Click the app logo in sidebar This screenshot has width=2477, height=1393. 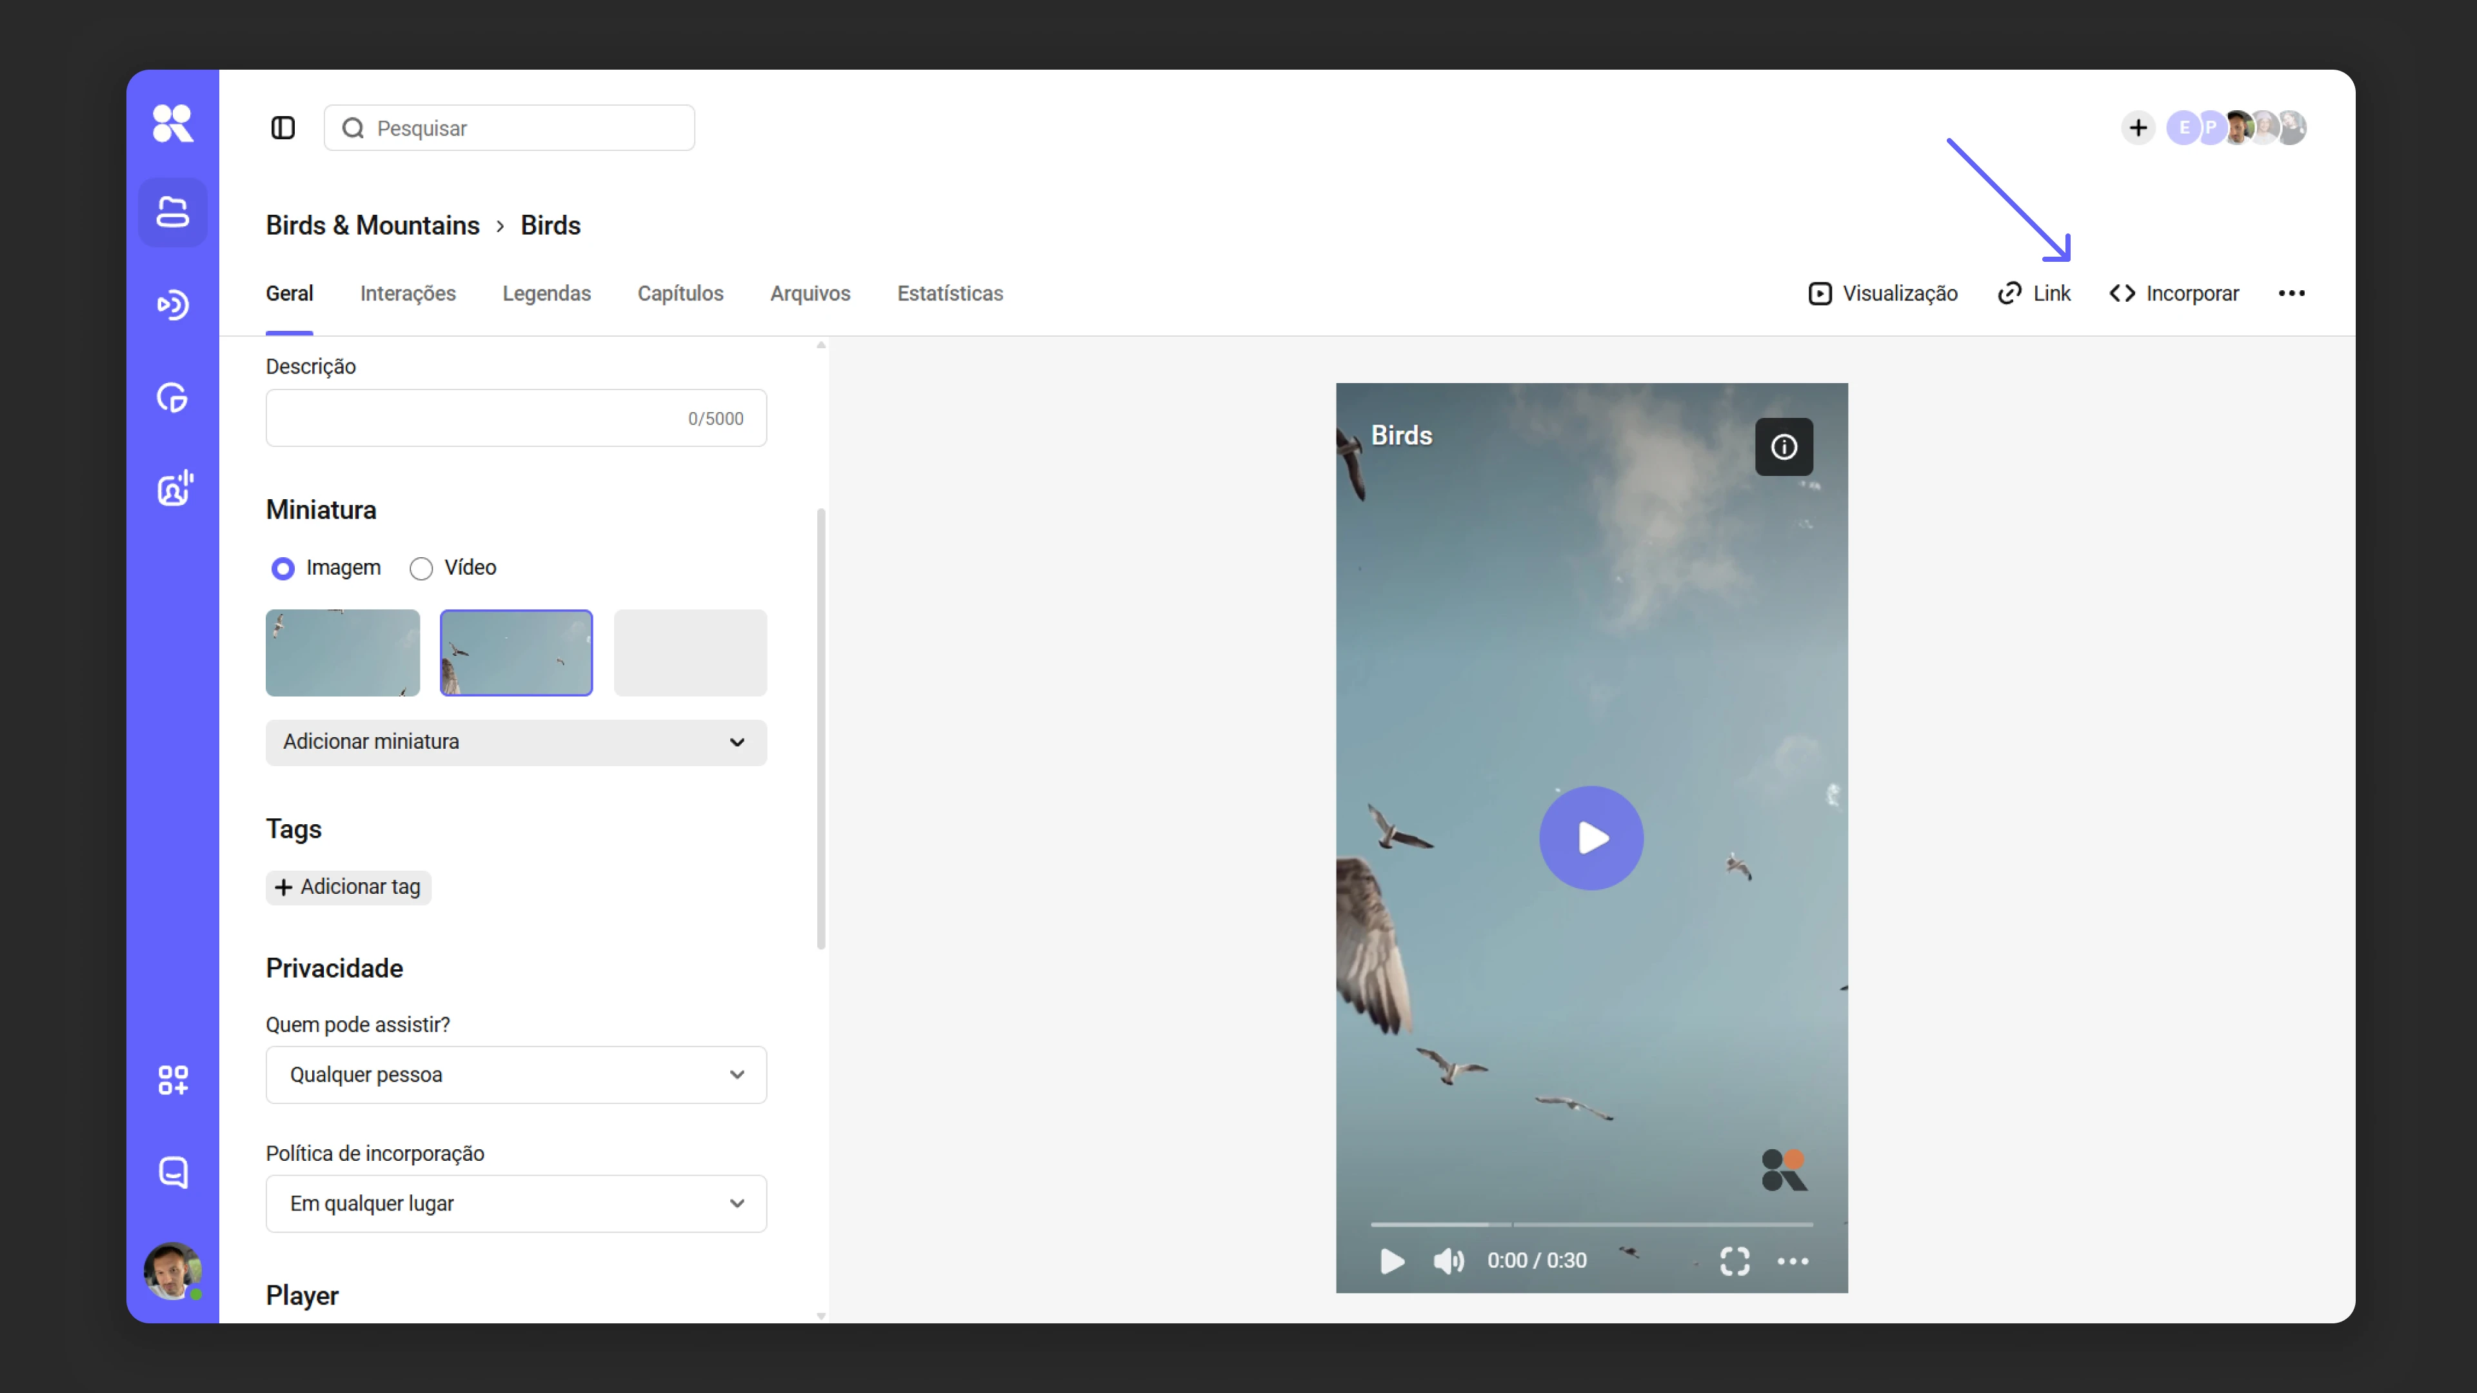(x=172, y=123)
